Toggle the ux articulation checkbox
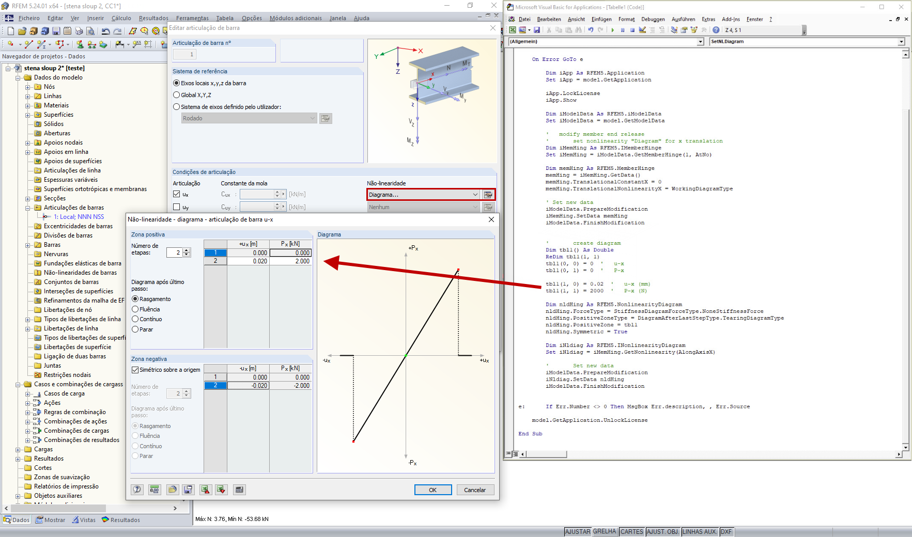The height and width of the screenshot is (537, 912). point(177,194)
